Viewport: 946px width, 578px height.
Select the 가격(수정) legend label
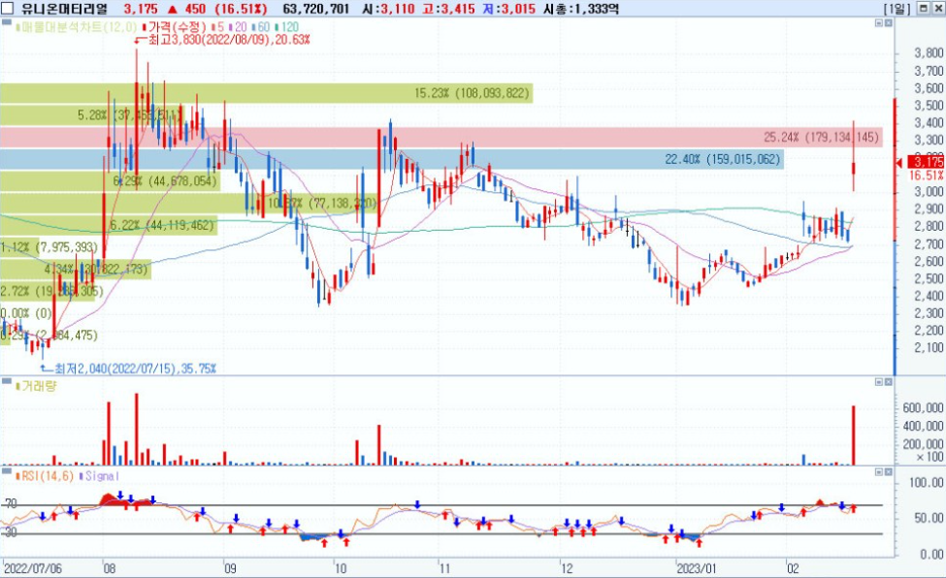[175, 27]
